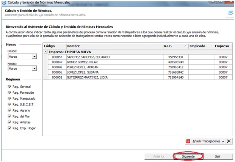Click N.I.F. cell 75896541Z
The height and width of the screenshot is (162, 235).
pos(176,67)
